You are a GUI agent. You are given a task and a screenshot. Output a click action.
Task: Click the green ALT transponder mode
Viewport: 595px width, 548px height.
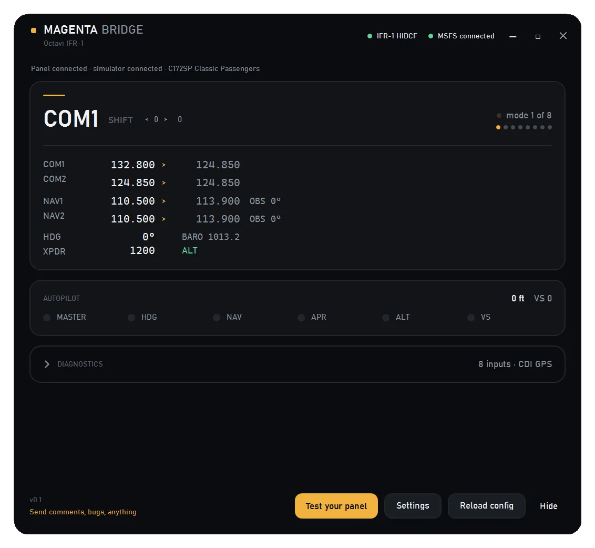(190, 251)
